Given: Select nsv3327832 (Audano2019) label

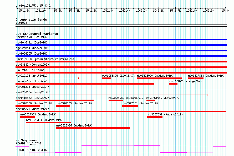Looking at the screenshot, I should tap(165, 114).
